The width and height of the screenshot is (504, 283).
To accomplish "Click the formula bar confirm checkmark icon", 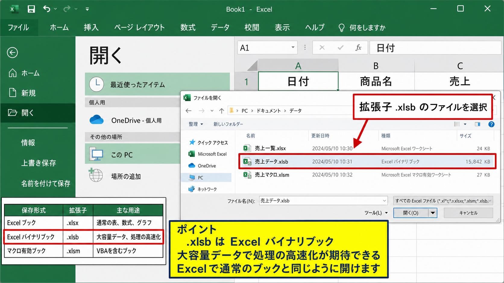I will [x=341, y=48].
